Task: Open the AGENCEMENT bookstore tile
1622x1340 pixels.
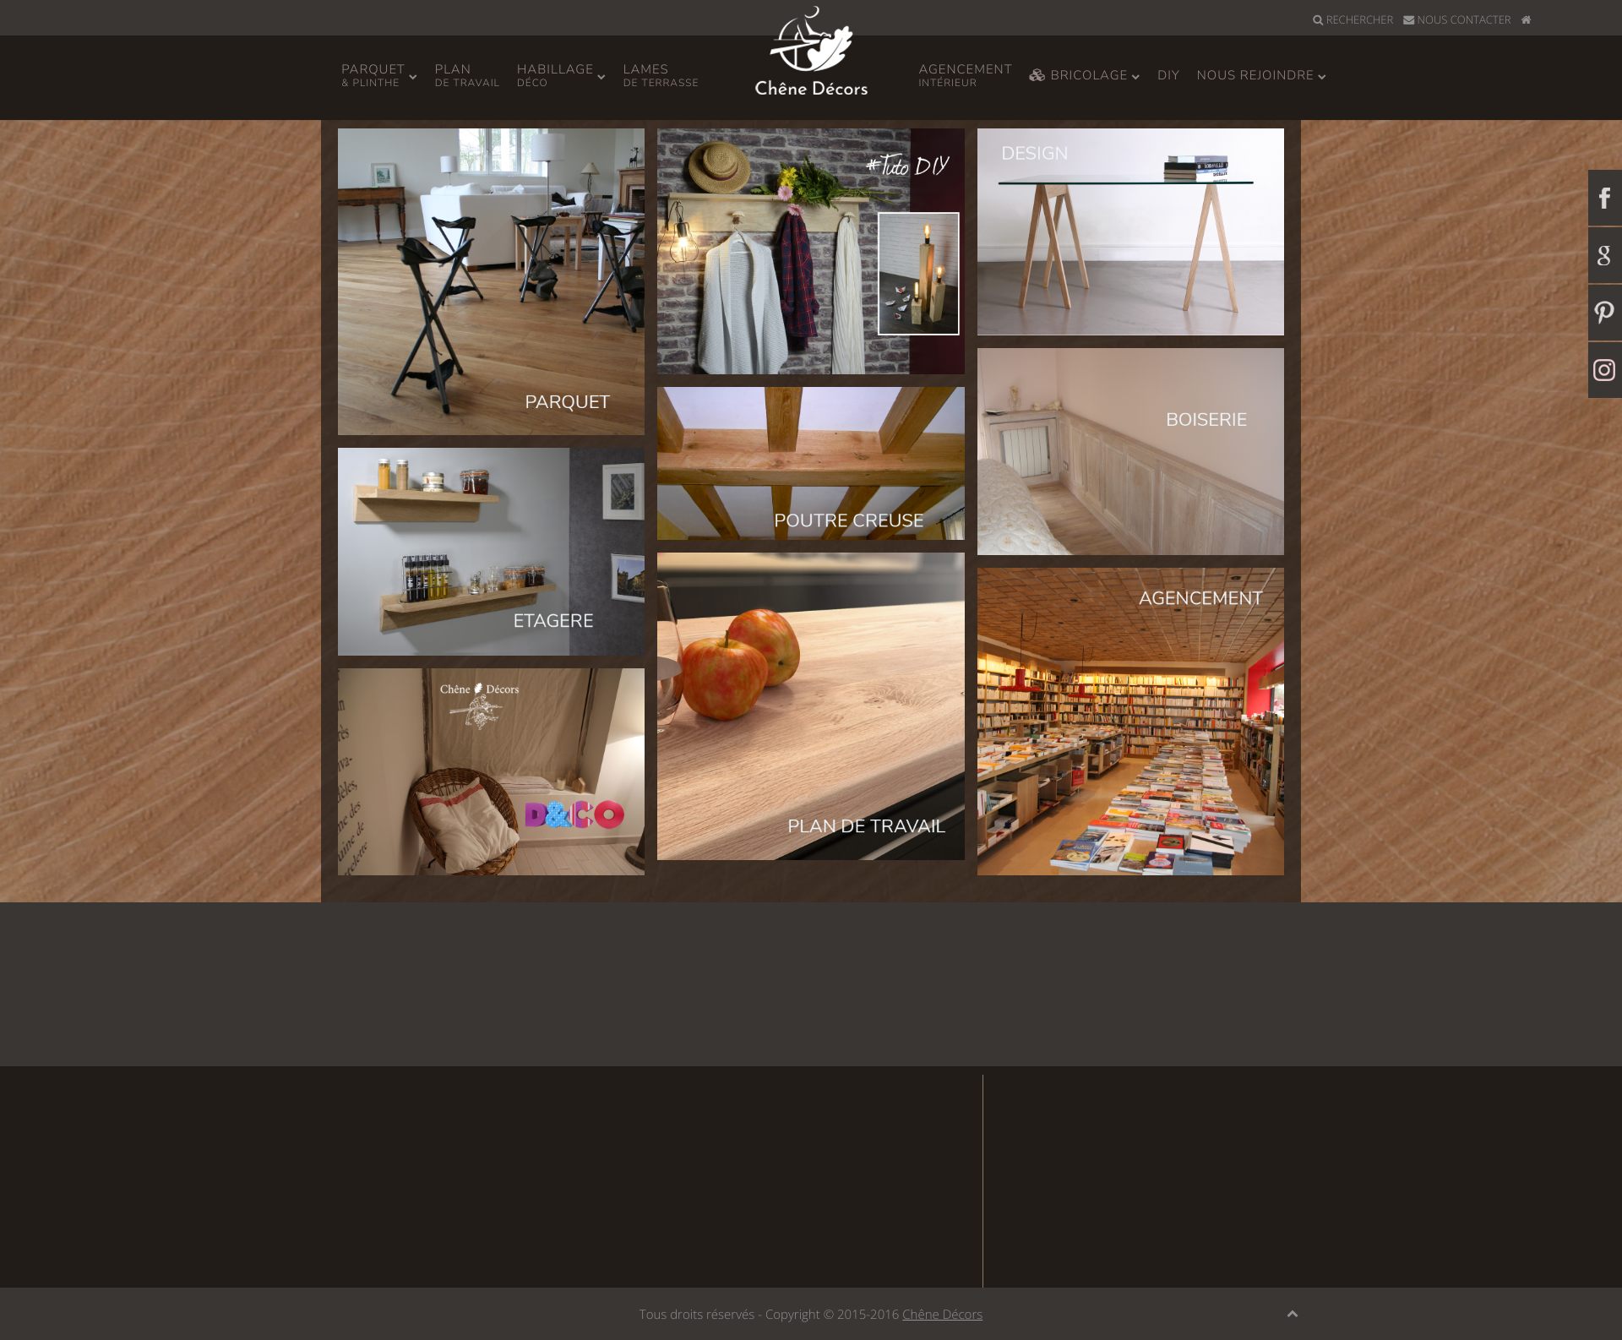Action: pyautogui.click(x=1130, y=722)
